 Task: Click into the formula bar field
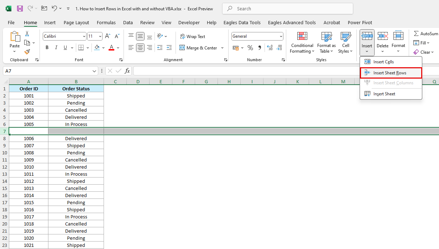286,71
